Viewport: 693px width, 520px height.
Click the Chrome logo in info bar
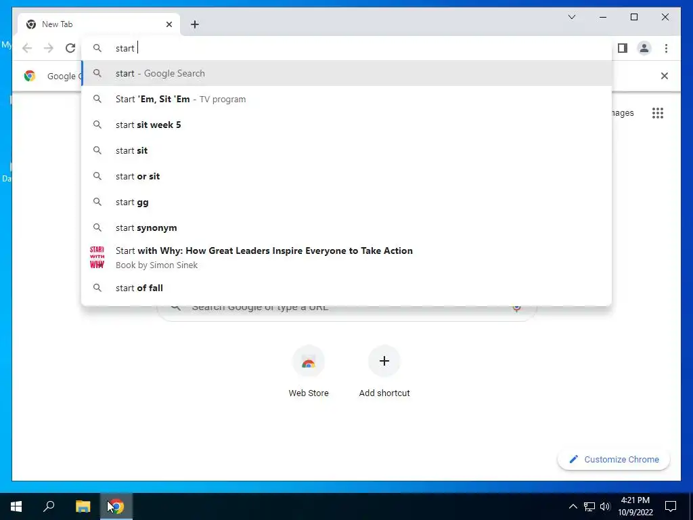(x=30, y=76)
